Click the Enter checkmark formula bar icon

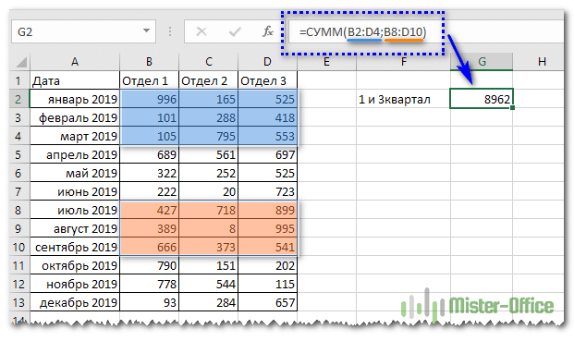[x=235, y=31]
